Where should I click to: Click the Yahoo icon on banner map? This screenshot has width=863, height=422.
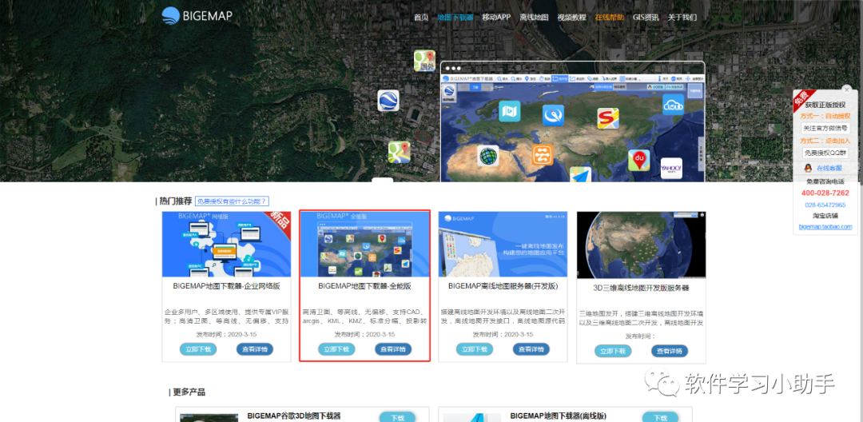(671, 169)
